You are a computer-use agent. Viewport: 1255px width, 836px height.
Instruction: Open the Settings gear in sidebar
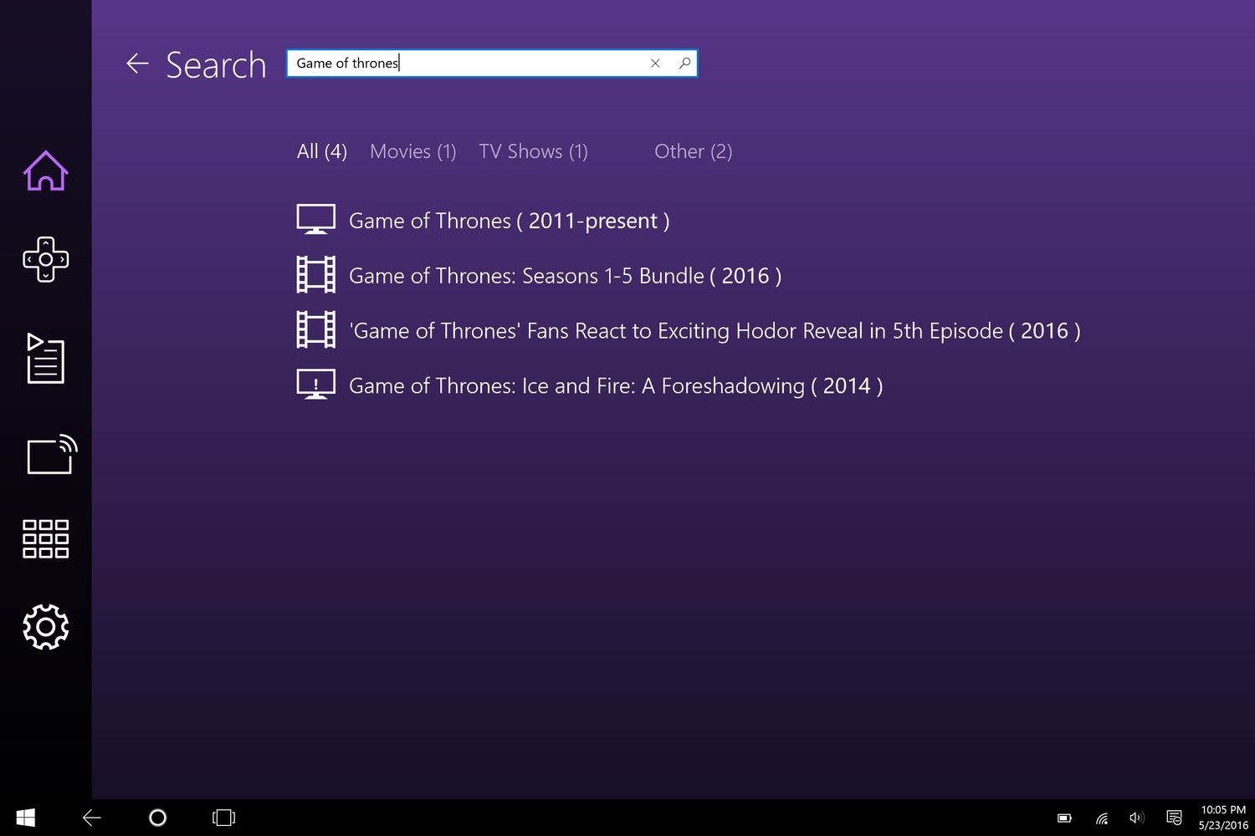(45, 627)
